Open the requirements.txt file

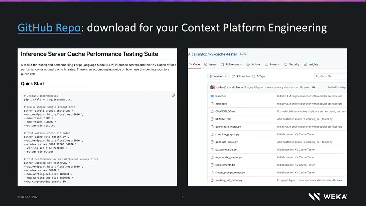(225, 165)
